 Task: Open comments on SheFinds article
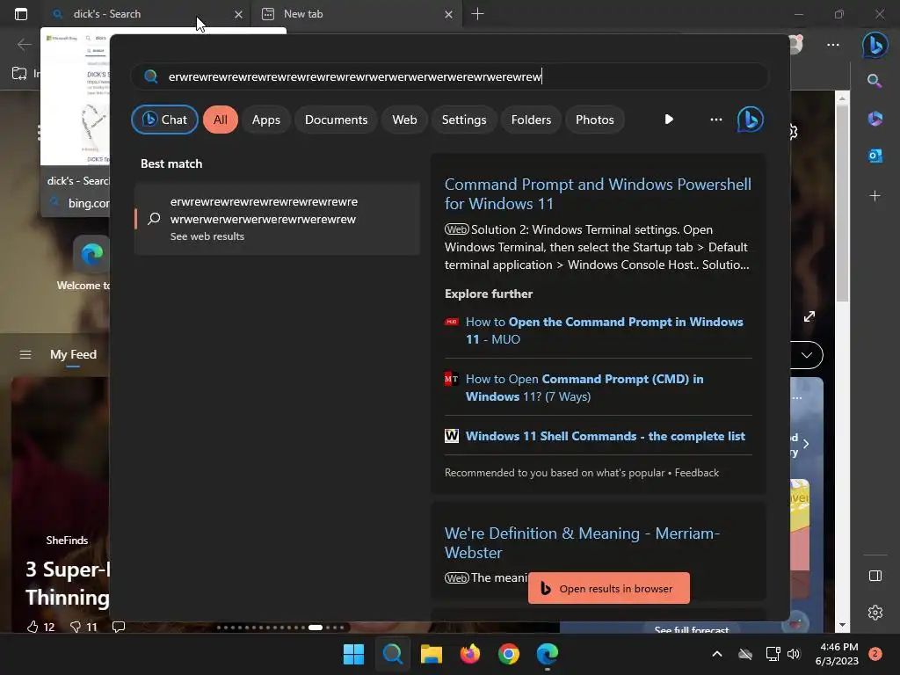119,627
